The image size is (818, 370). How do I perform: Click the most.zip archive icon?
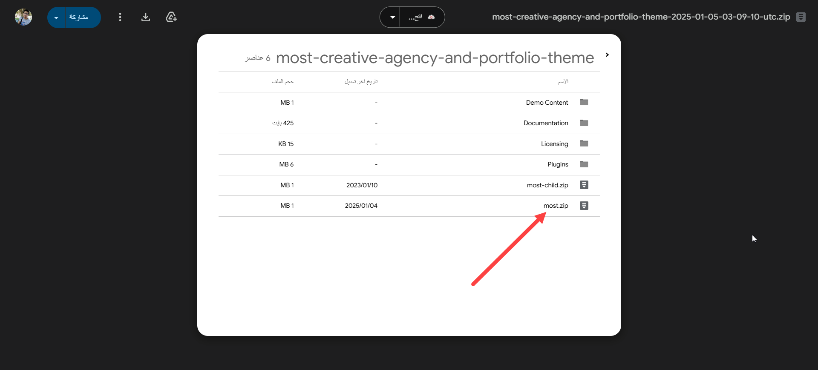click(584, 206)
